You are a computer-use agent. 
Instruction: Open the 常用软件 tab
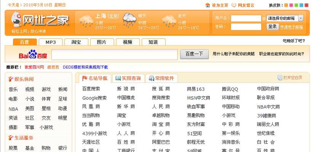pos(161,78)
